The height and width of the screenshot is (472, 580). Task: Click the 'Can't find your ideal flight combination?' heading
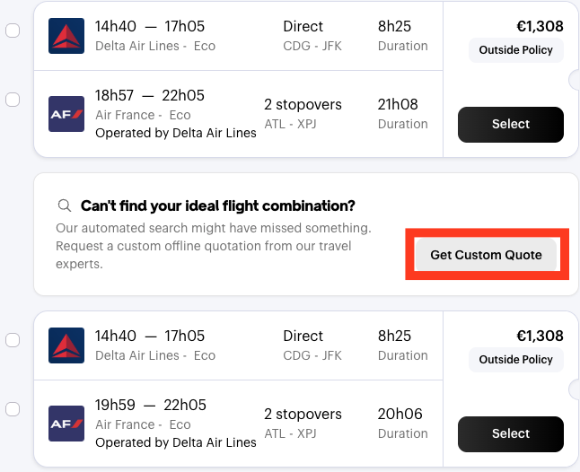[218, 205]
